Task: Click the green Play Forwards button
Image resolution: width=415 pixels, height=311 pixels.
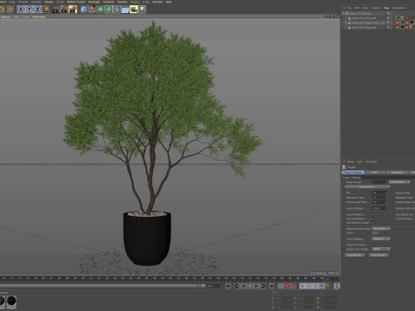Action: pyautogui.click(x=250, y=286)
